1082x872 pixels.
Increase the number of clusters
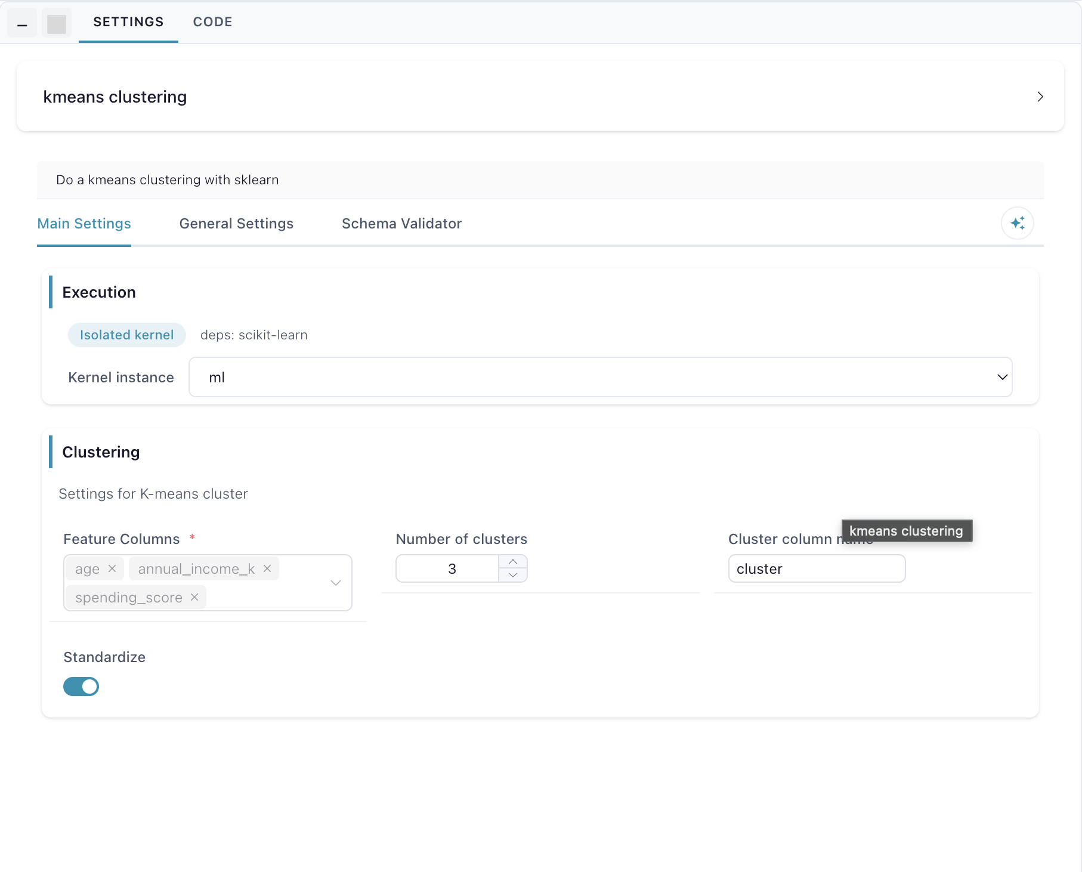click(513, 562)
